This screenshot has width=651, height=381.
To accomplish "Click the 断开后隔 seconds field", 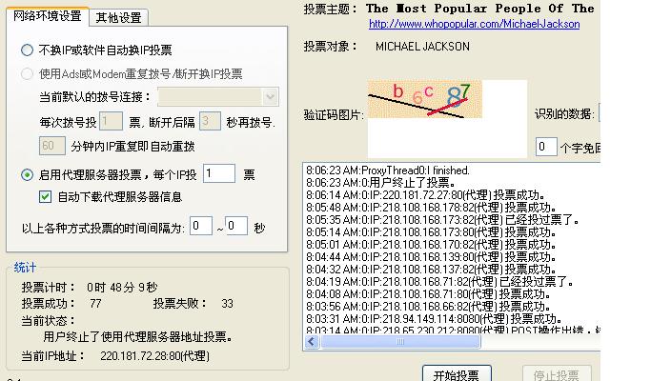I will coord(211,121).
